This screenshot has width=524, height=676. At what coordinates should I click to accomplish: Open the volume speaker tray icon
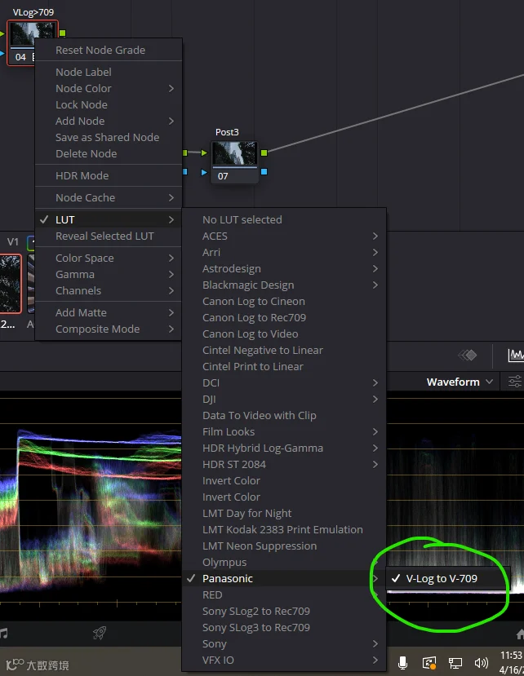(x=481, y=663)
